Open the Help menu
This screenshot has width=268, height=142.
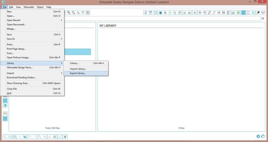pyautogui.click(x=49, y=7)
